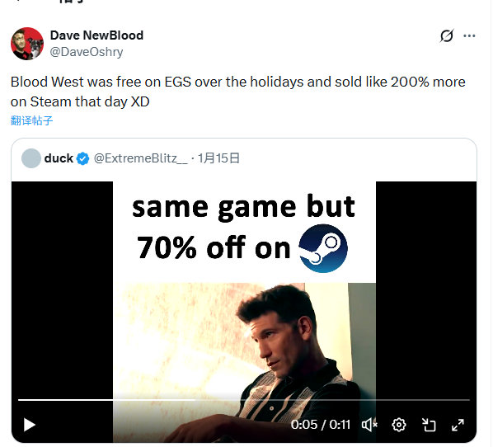493x447 pixels.
Task: Open video settings gear icon
Action: coord(399,425)
